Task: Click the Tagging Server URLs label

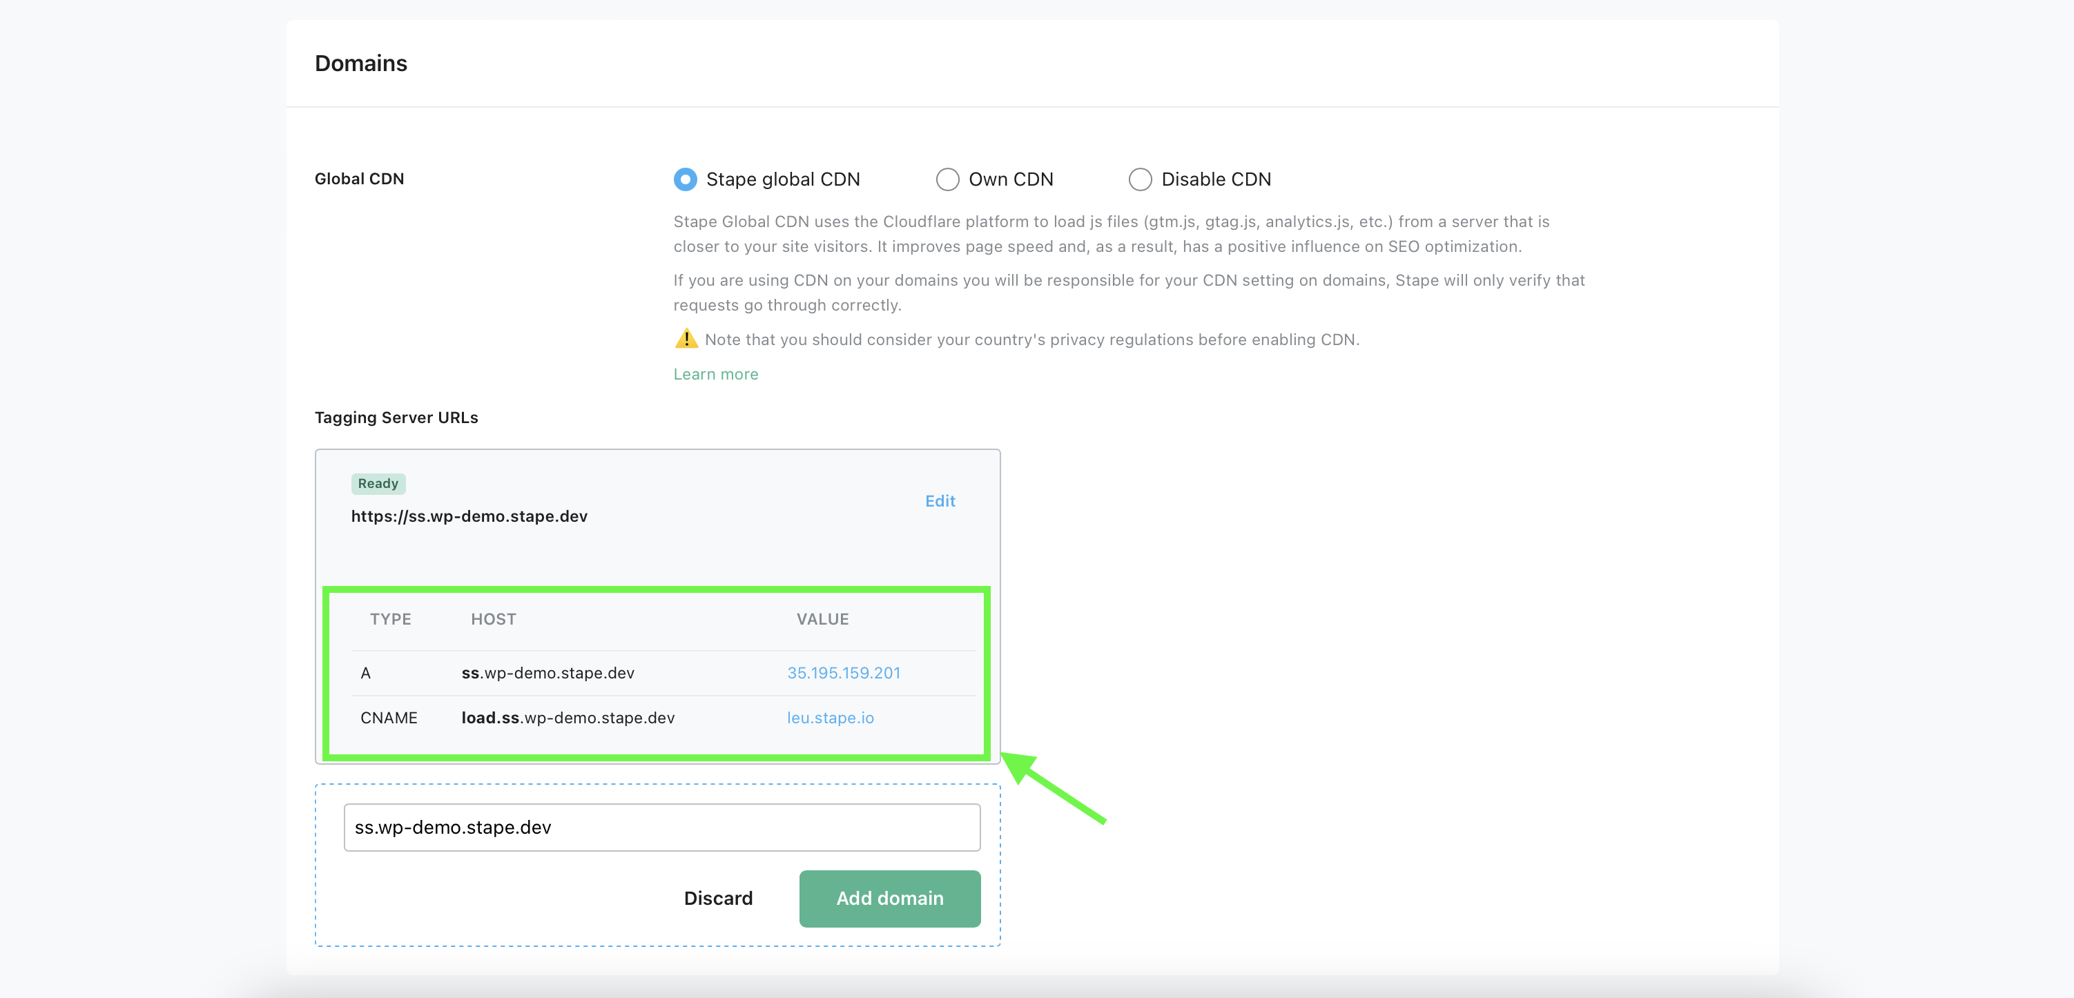Action: pos(396,417)
